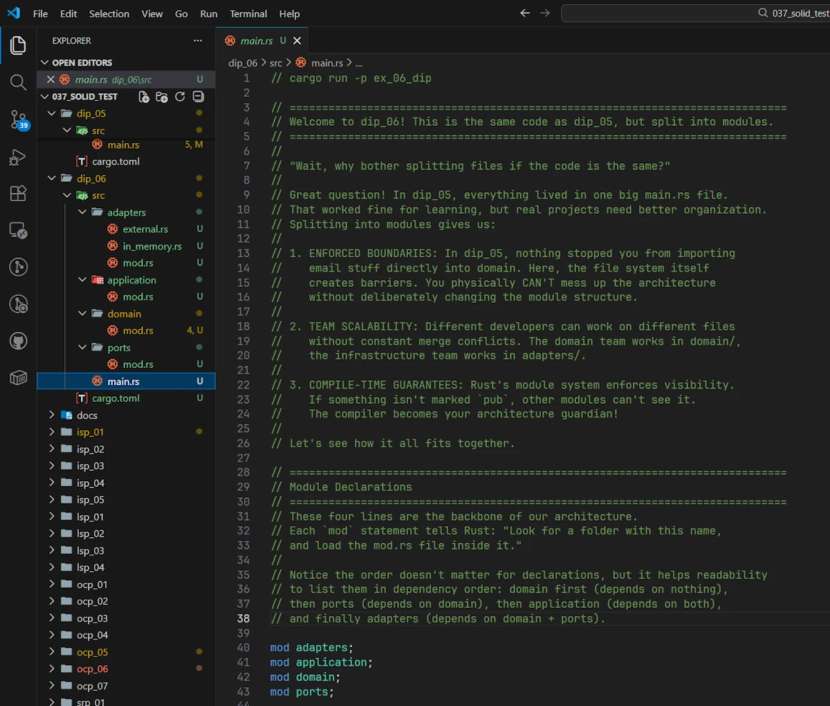Refresh the explorer file tree
830x706 pixels.
[180, 97]
